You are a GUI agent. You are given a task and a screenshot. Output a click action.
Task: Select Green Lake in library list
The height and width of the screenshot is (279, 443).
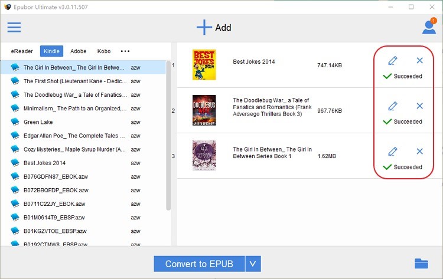click(x=83, y=122)
